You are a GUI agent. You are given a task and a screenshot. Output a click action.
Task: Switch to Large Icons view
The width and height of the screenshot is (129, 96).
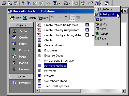tap(61, 18)
